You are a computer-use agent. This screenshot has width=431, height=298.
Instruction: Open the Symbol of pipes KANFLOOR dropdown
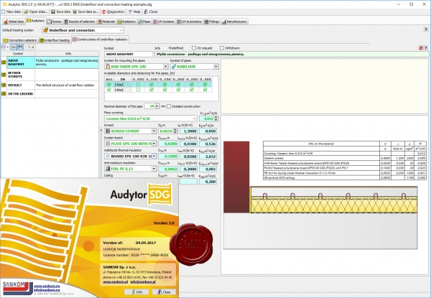pos(215,67)
